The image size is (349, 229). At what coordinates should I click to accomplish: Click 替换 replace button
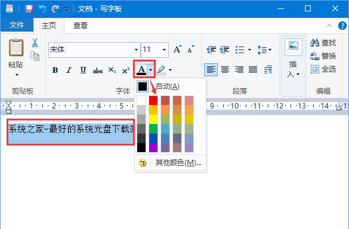pyautogui.click(x=323, y=56)
